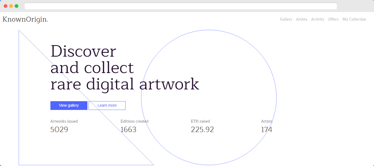The width and height of the screenshot is (374, 166).
Task: Click the yellow minimize window dot
Action: coord(11,6)
